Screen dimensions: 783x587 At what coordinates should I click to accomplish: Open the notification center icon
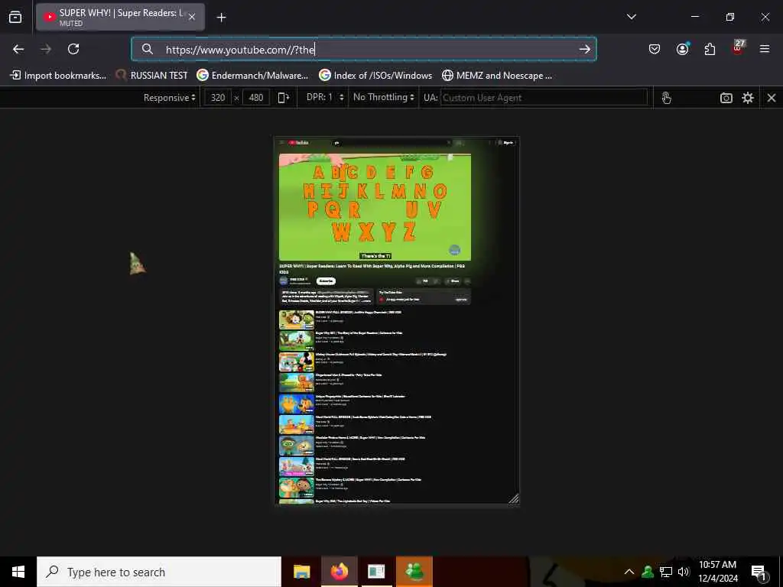[x=759, y=572]
